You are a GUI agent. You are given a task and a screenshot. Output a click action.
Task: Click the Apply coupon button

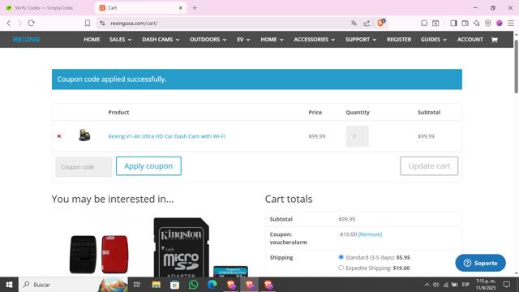[x=148, y=165]
